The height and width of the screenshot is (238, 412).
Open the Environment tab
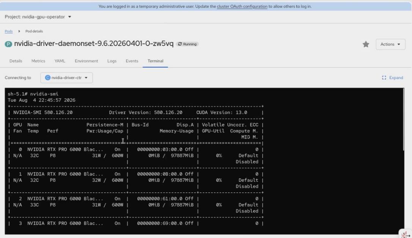pos(86,61)
